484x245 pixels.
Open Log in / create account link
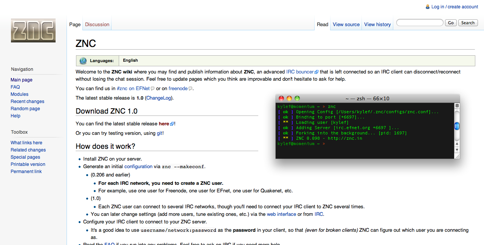click(x=455, y=7)
